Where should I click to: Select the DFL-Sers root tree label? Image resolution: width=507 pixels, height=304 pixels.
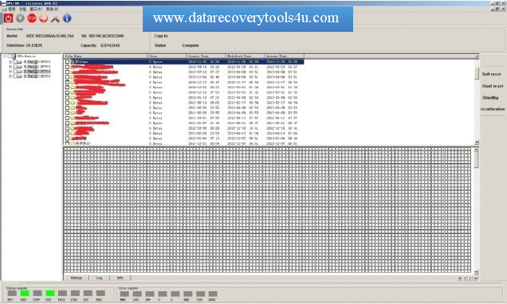[x=26, y=57]
